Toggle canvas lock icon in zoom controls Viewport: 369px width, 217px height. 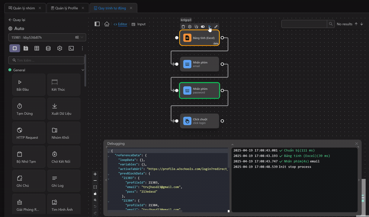pyautogui.click(x=95, y=193)
